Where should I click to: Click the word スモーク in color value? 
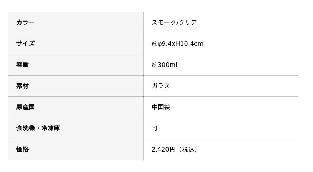(164, 22)
